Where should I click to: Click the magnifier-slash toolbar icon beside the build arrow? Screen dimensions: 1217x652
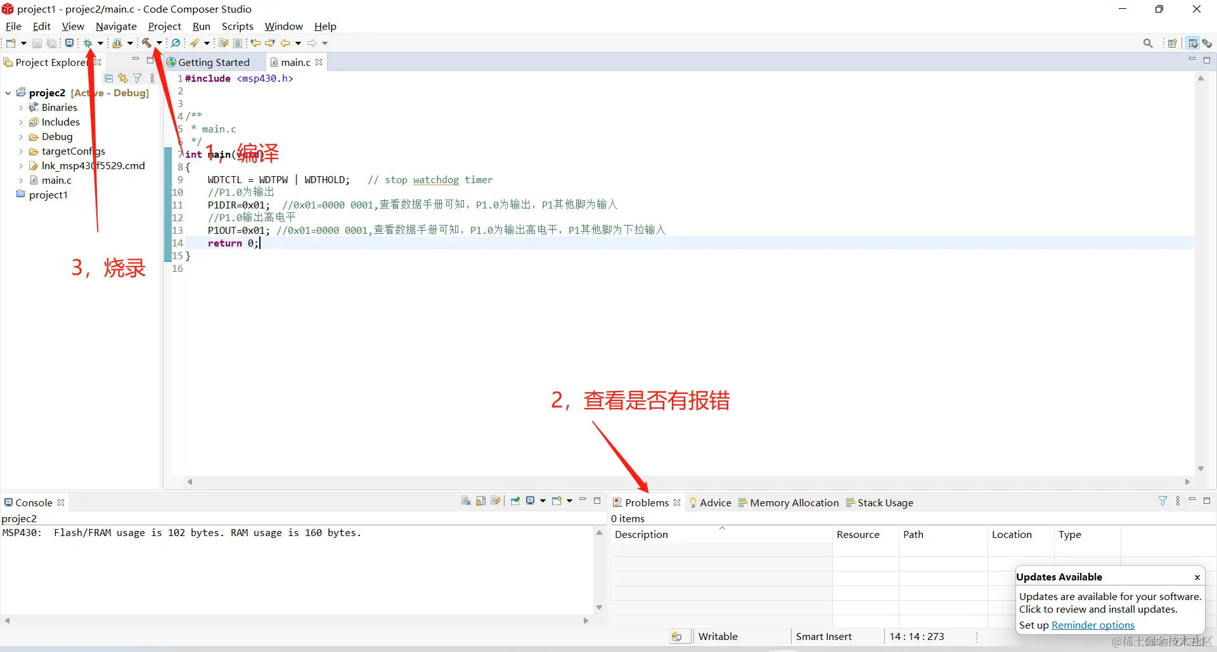tap(176, 43)
